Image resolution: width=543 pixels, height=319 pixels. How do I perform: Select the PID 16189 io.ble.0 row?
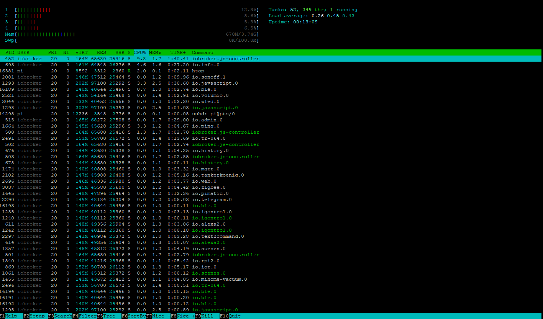(x=271, y=89)
